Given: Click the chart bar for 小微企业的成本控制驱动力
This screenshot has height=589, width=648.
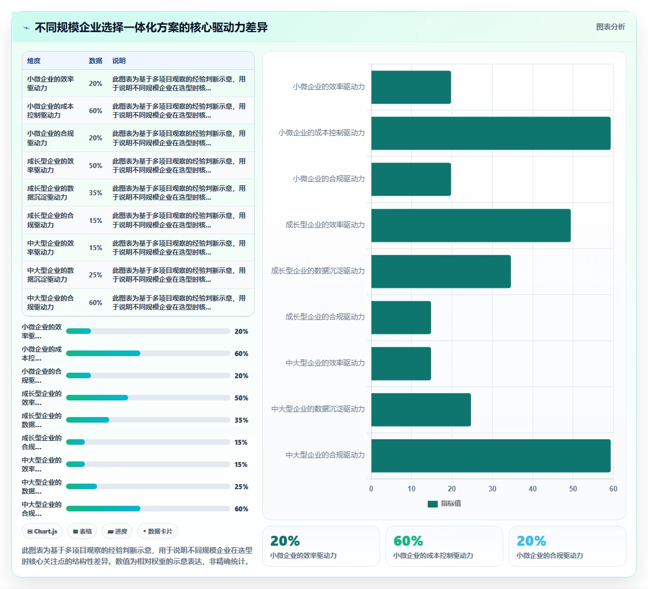Looking at the screenshot, I should pos(491,133).
